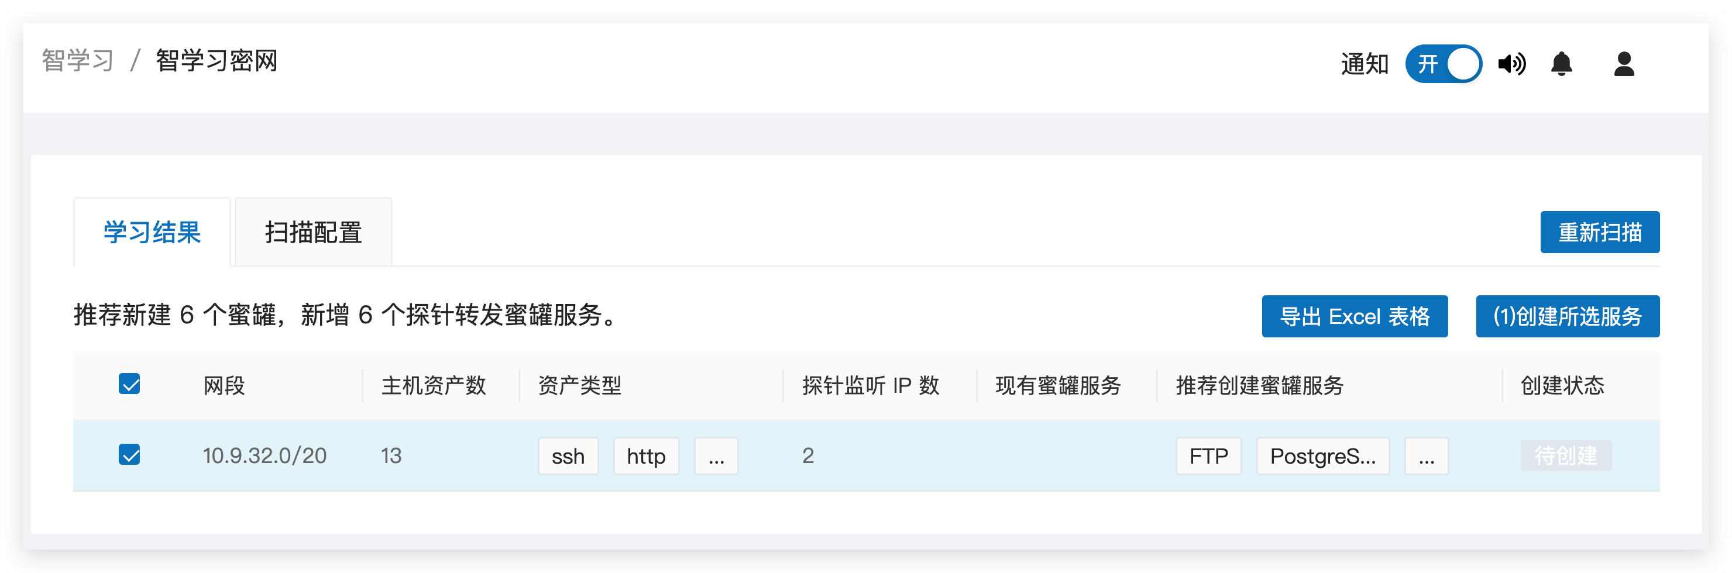The image size is (1732, 573).
Task: Click the PostgreS... service tag
Action: [1322, 456]
